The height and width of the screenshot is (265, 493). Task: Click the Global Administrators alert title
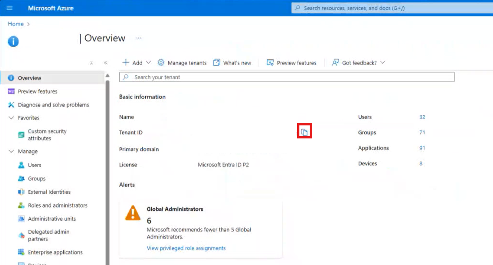[x=175, y=209]
